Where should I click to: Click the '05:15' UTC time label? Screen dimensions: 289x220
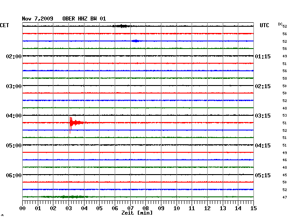click(x=263, y=175)
